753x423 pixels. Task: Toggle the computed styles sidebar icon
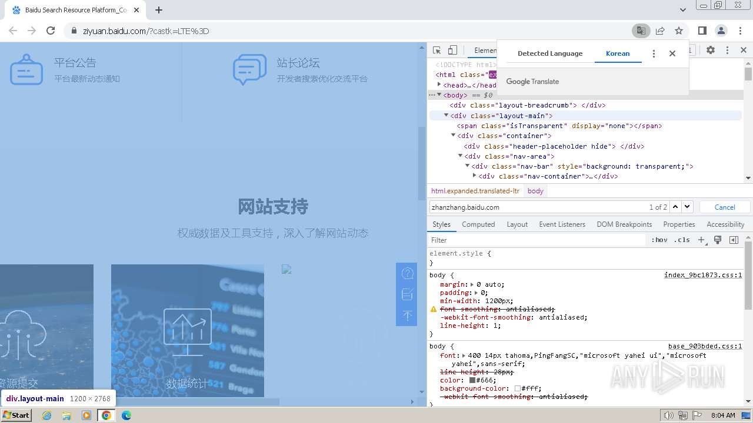click(x=734, y=240)
